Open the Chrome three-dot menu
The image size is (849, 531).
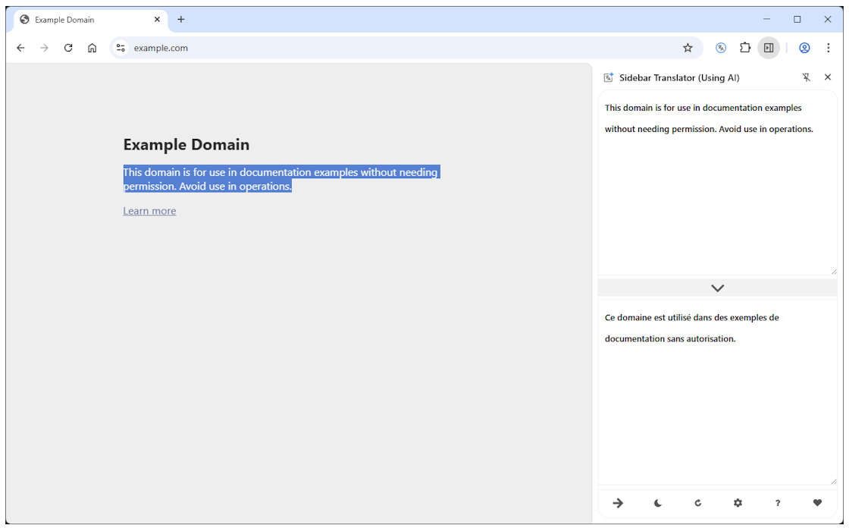(828, 48)
